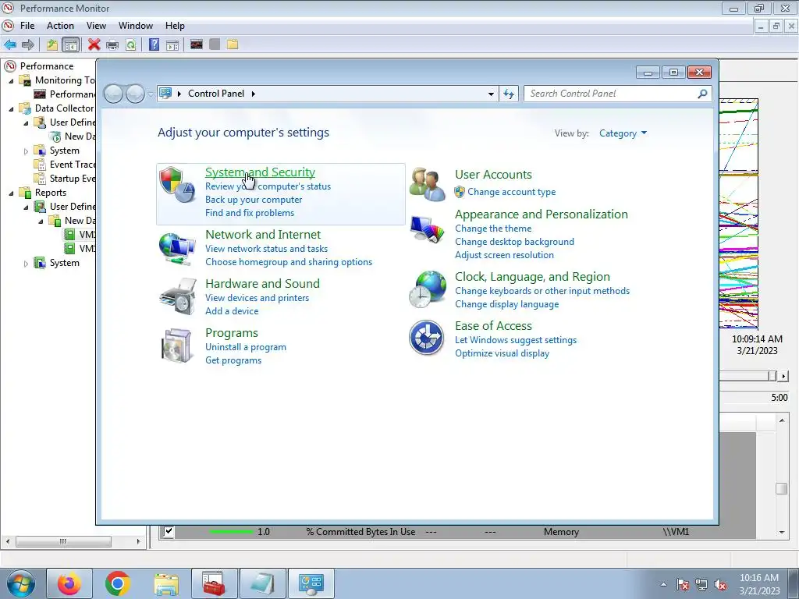The width and height of the screenshot is (799, 599).
Task: Click the gray Forward arrow in Performance Monitor toolbar
Action: click(28, 44)
